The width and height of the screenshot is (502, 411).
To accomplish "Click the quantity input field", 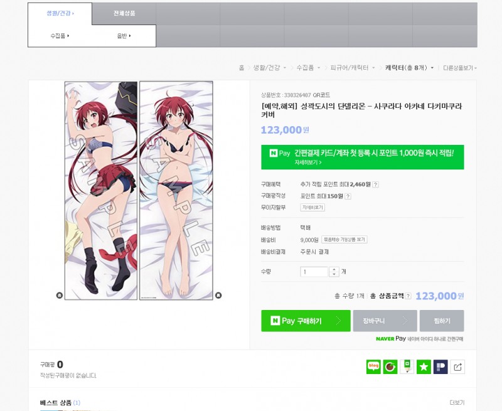I will 314,272.
